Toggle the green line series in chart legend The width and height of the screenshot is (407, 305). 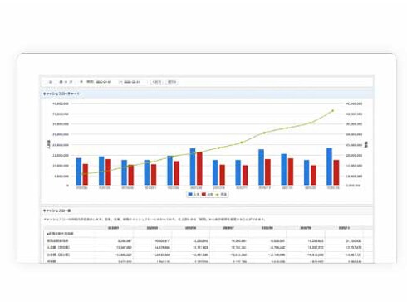pos(221,194)
